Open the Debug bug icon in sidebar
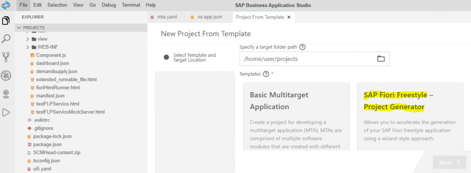This screenshot has width=471, height=173. [6, 76]
